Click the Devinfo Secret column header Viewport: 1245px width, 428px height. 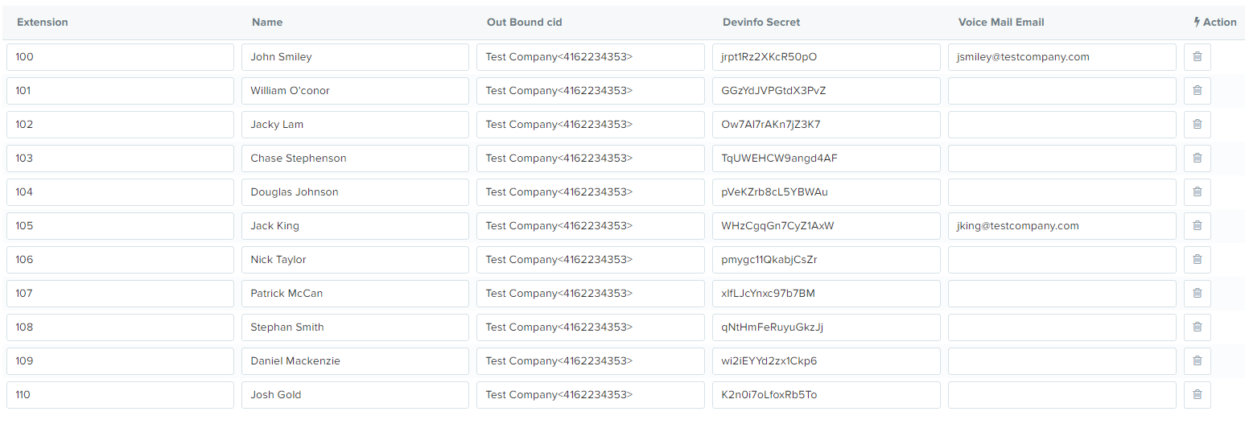pyautogui.click(x=761, y=23)
